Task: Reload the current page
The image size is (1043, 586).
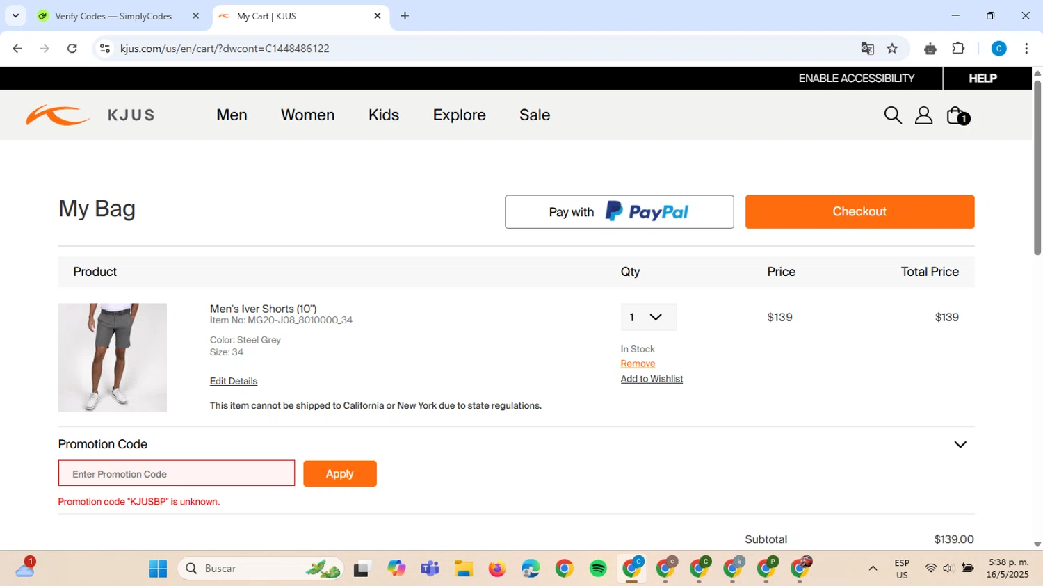Action: (x=72, y=49)
